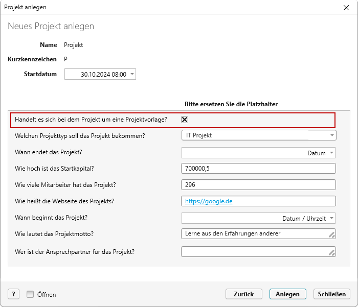This screenshot has height=307, width=358.
Task: Go back with the Zurück button
Action: 244,294
